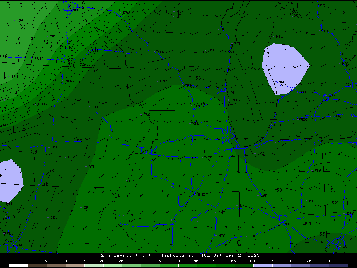Click the legend swatch between 15 and 20
Screen dimensions: 357x268
click(94, 266)
